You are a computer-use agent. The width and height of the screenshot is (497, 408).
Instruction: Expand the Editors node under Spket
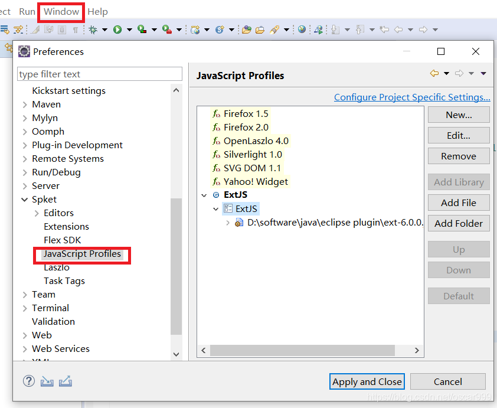(x=37, y=213)
